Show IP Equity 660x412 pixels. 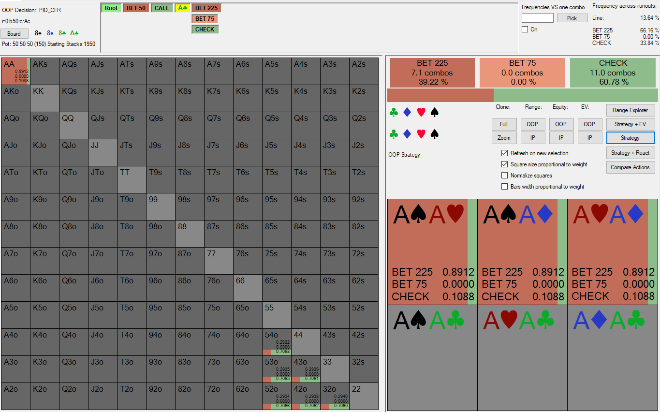click(561, 138)
